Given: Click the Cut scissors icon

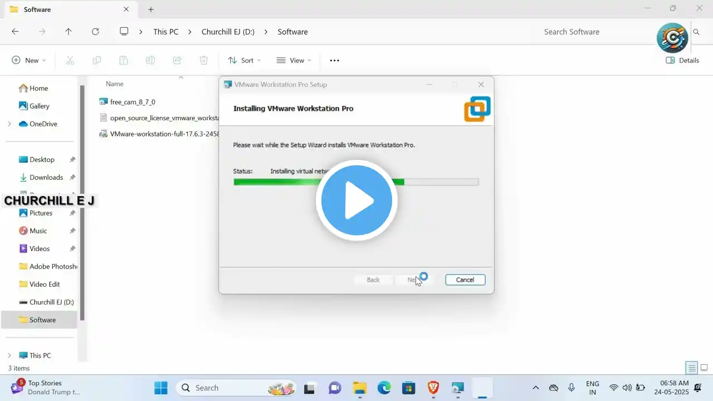Looking at the screenshot, I should pyautogui.click(x=70, y=60).
